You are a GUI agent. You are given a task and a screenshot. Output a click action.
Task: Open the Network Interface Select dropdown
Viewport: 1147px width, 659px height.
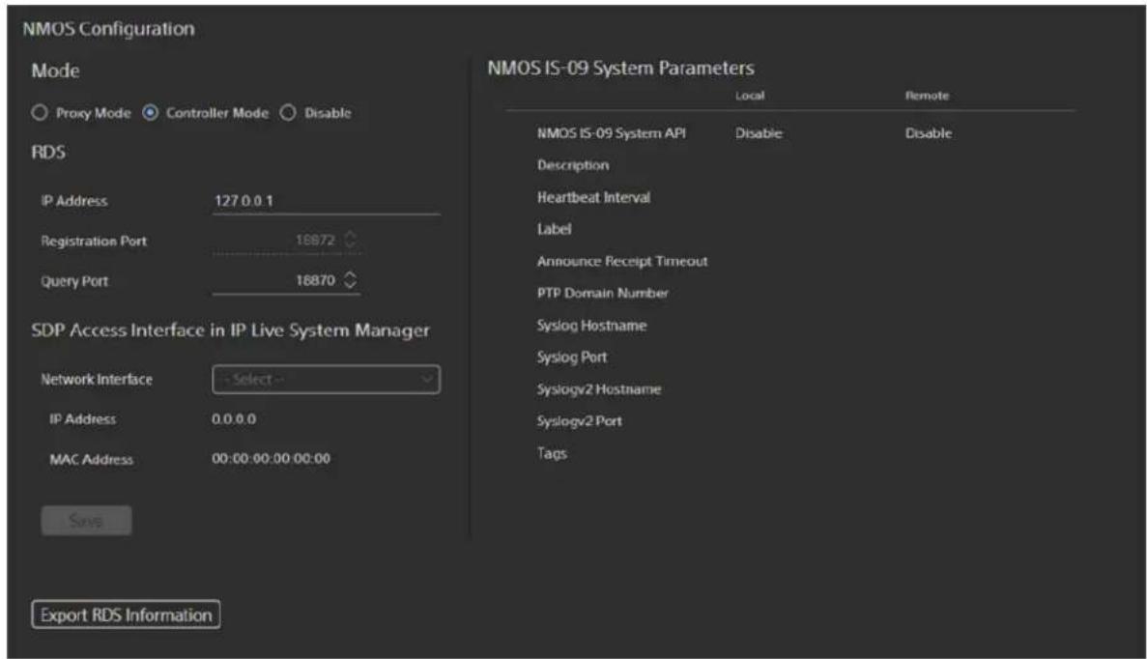(327, 380)
